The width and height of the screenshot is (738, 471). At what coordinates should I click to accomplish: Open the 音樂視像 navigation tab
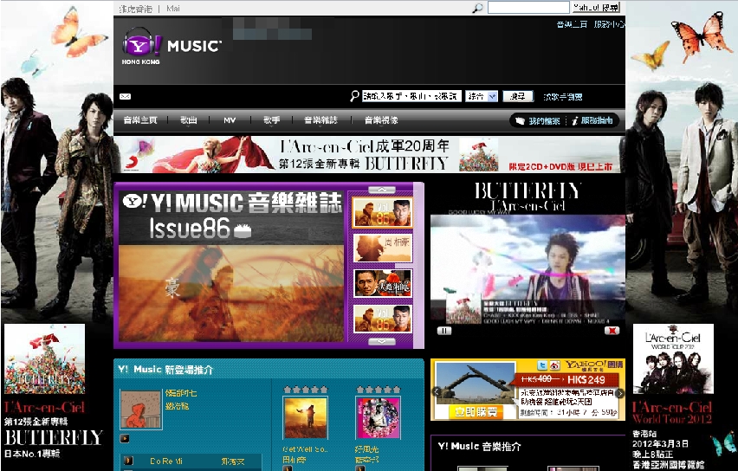click(381, 120)
